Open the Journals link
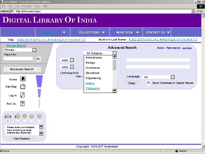The image size is (205, 154). (187, 48)
